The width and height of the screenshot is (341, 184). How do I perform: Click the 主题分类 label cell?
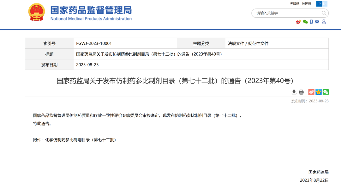click(x=201, y=43)
